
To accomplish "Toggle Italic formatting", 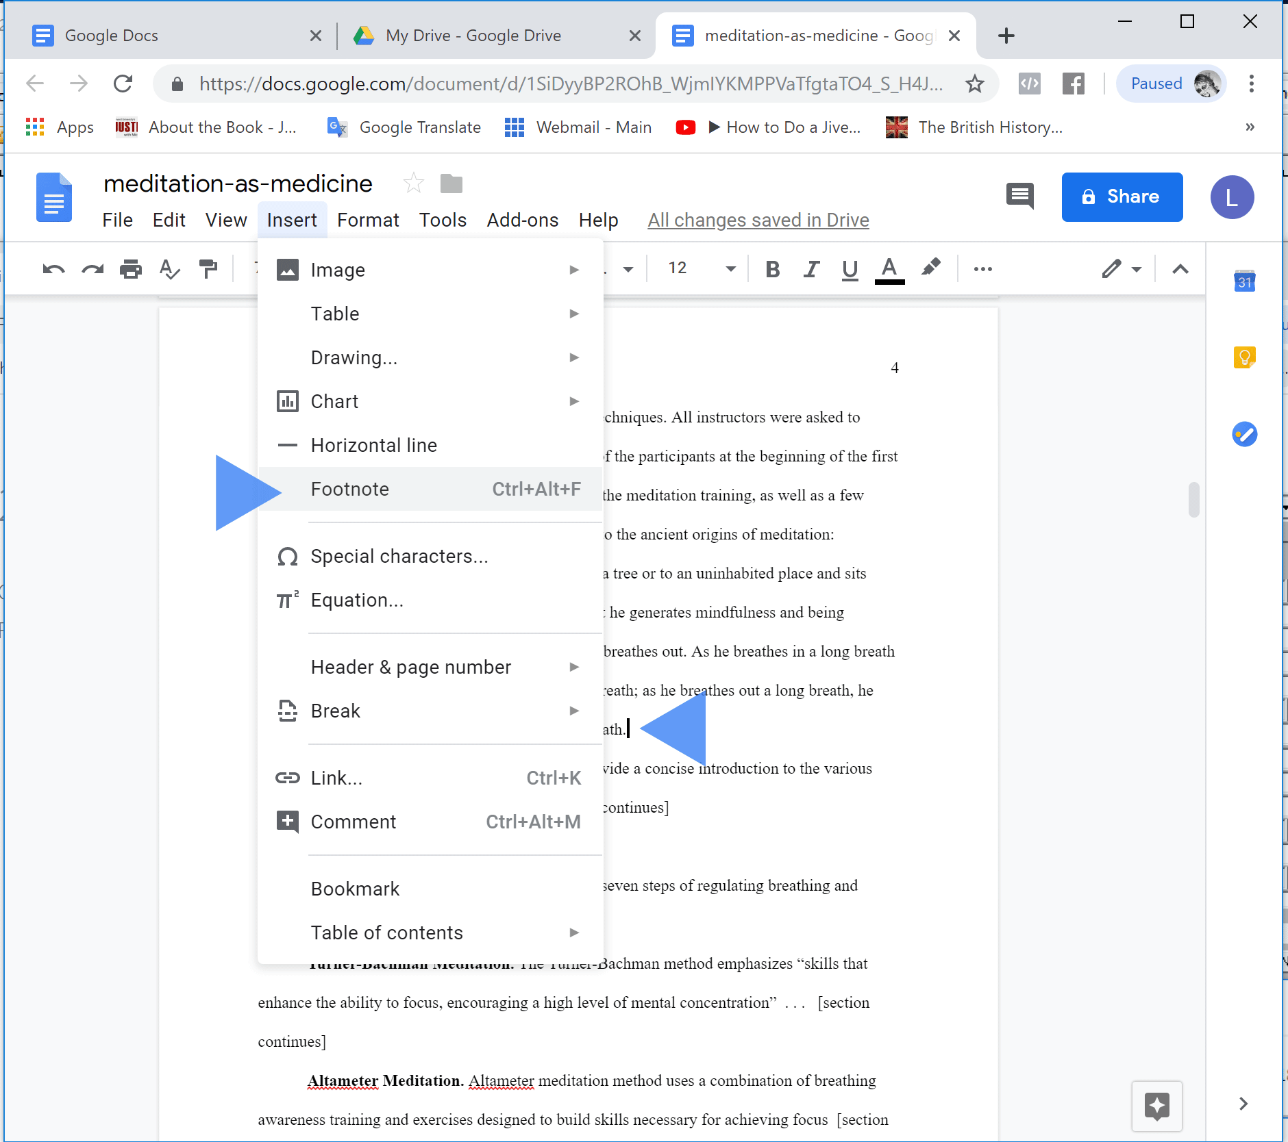I will point(811,269).
